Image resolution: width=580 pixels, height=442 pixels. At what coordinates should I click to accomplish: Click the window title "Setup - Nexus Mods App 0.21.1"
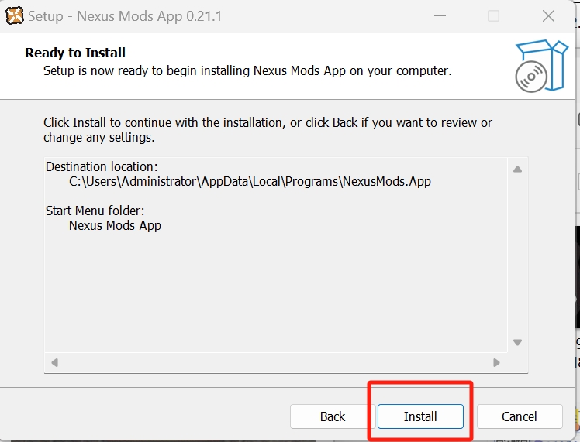pyautogui.click(x=125, y=16)
